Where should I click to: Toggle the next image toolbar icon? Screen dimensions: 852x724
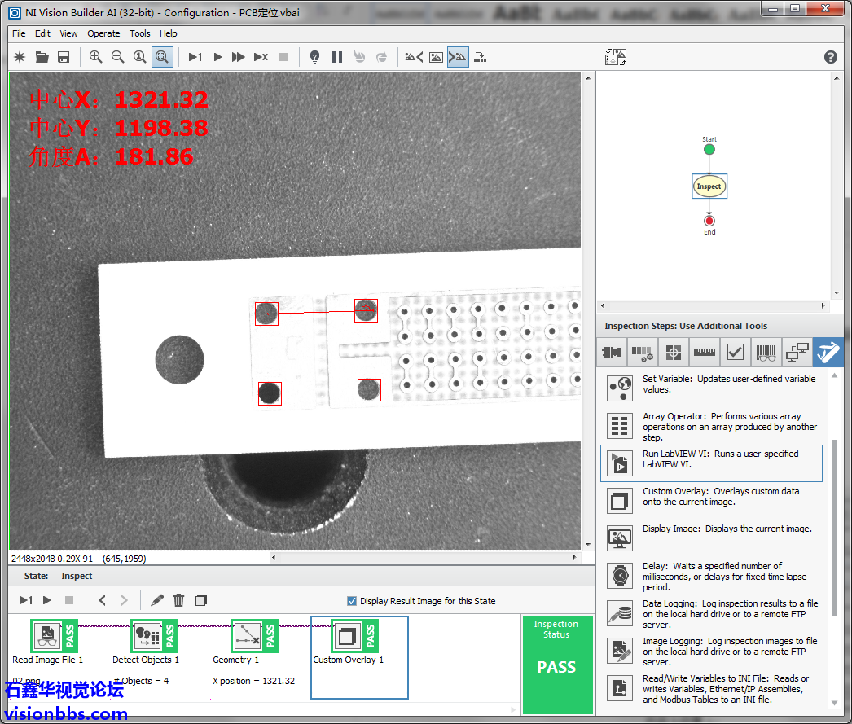point(458,57)
